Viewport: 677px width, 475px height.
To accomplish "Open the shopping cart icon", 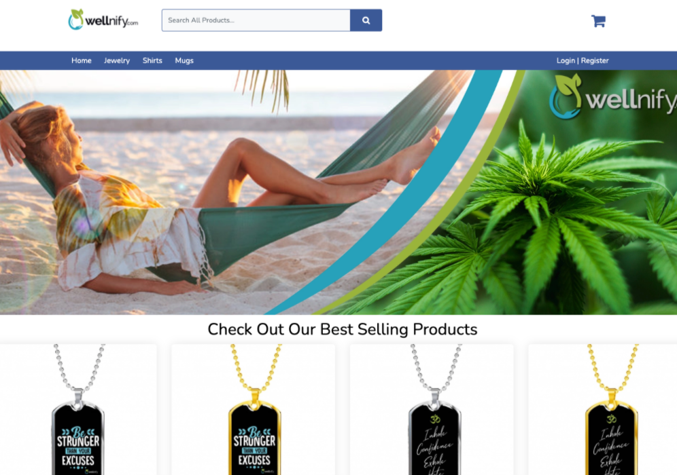I will coord(598,20).
